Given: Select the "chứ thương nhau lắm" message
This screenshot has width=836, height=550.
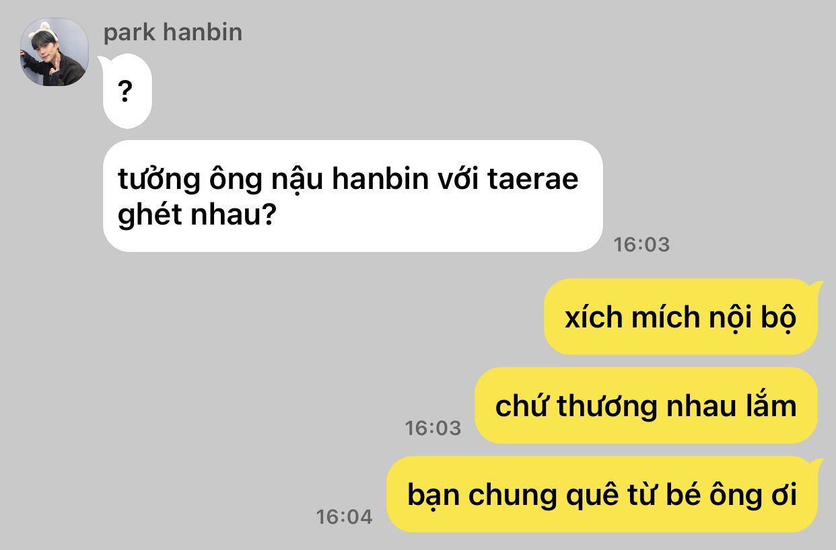Looking at the screenshot, I should [646, 405].
